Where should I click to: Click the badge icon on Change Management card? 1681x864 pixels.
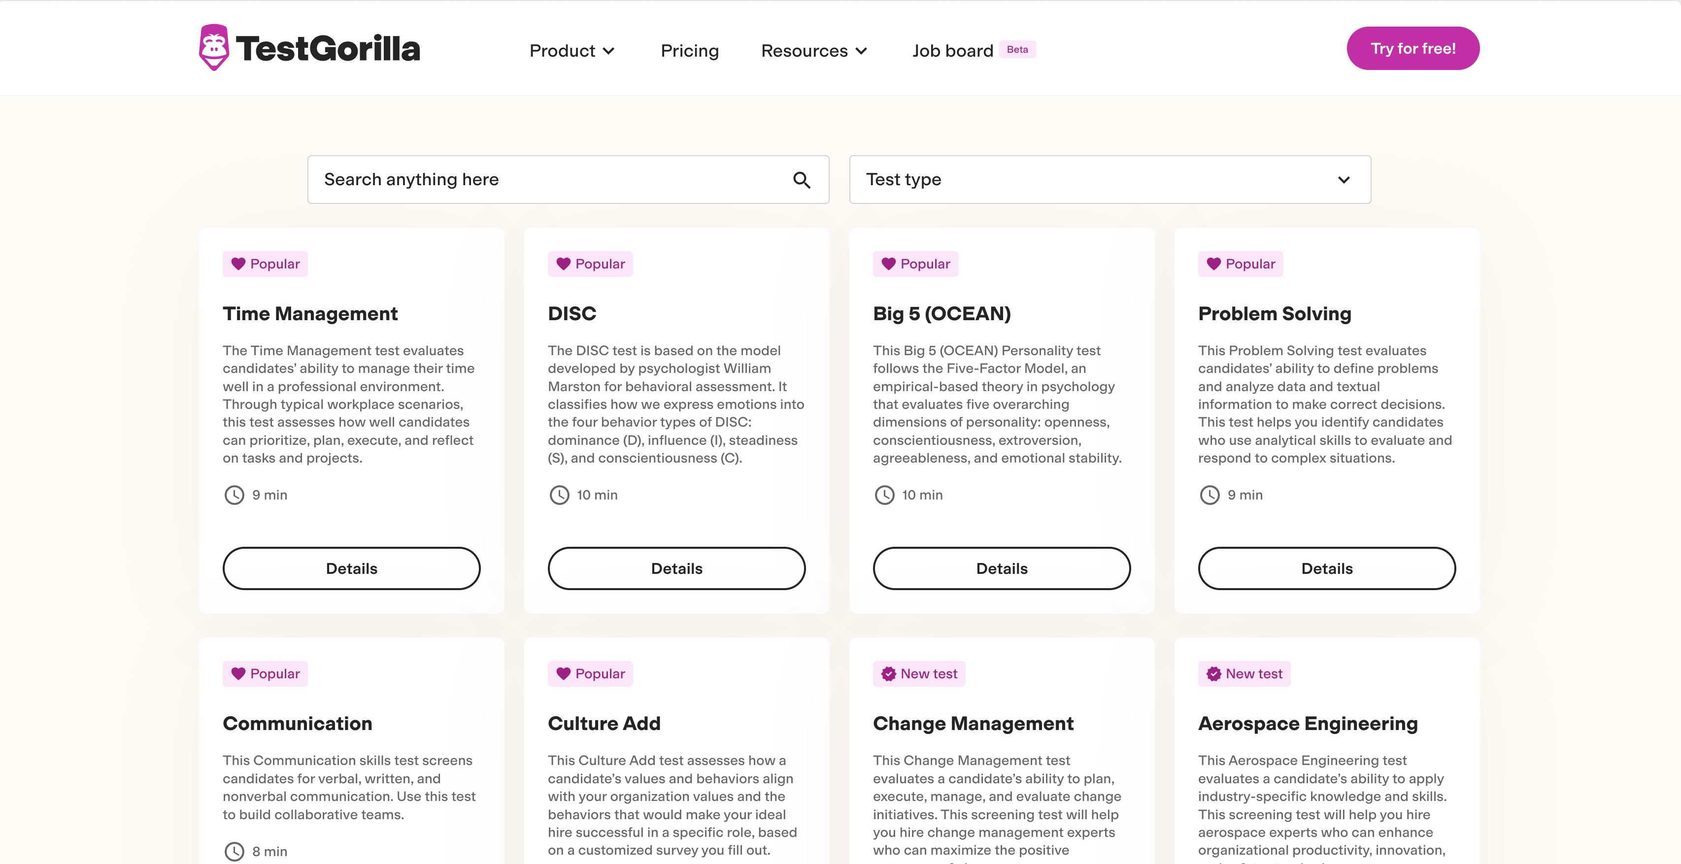point(888,673)
